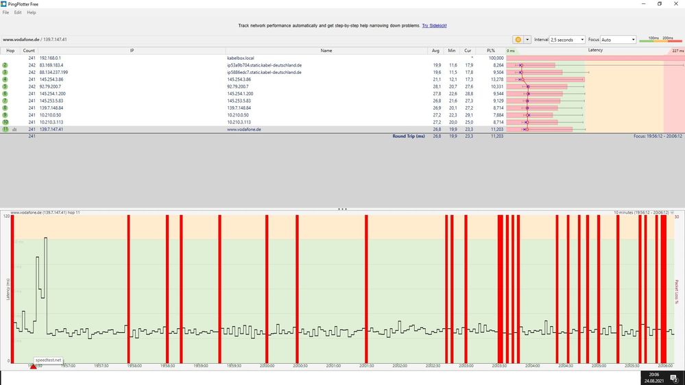Screen dimensions: 685x385
Task: Select the hop 9 green circle icon
Action: [5, 115]
